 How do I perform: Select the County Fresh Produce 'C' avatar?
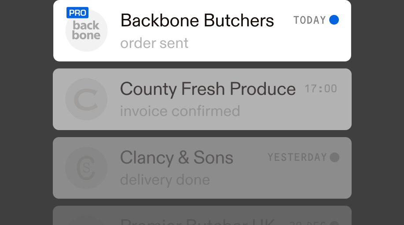(86, 99)
